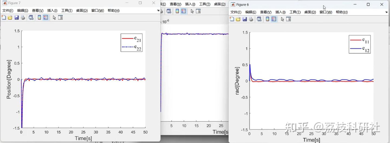Open 桌面(D) menu in middle figure window
390x143 pixels.
[220, 4]
